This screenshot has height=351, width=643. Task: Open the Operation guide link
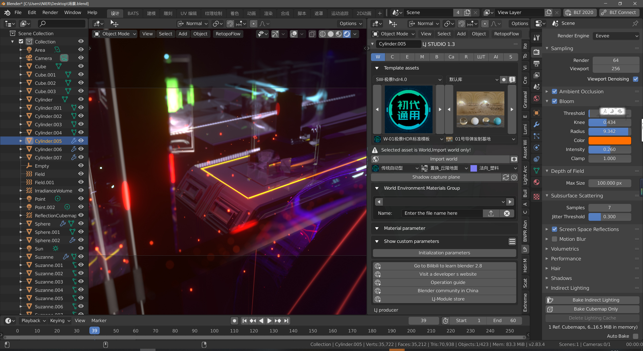click(444, 283)
